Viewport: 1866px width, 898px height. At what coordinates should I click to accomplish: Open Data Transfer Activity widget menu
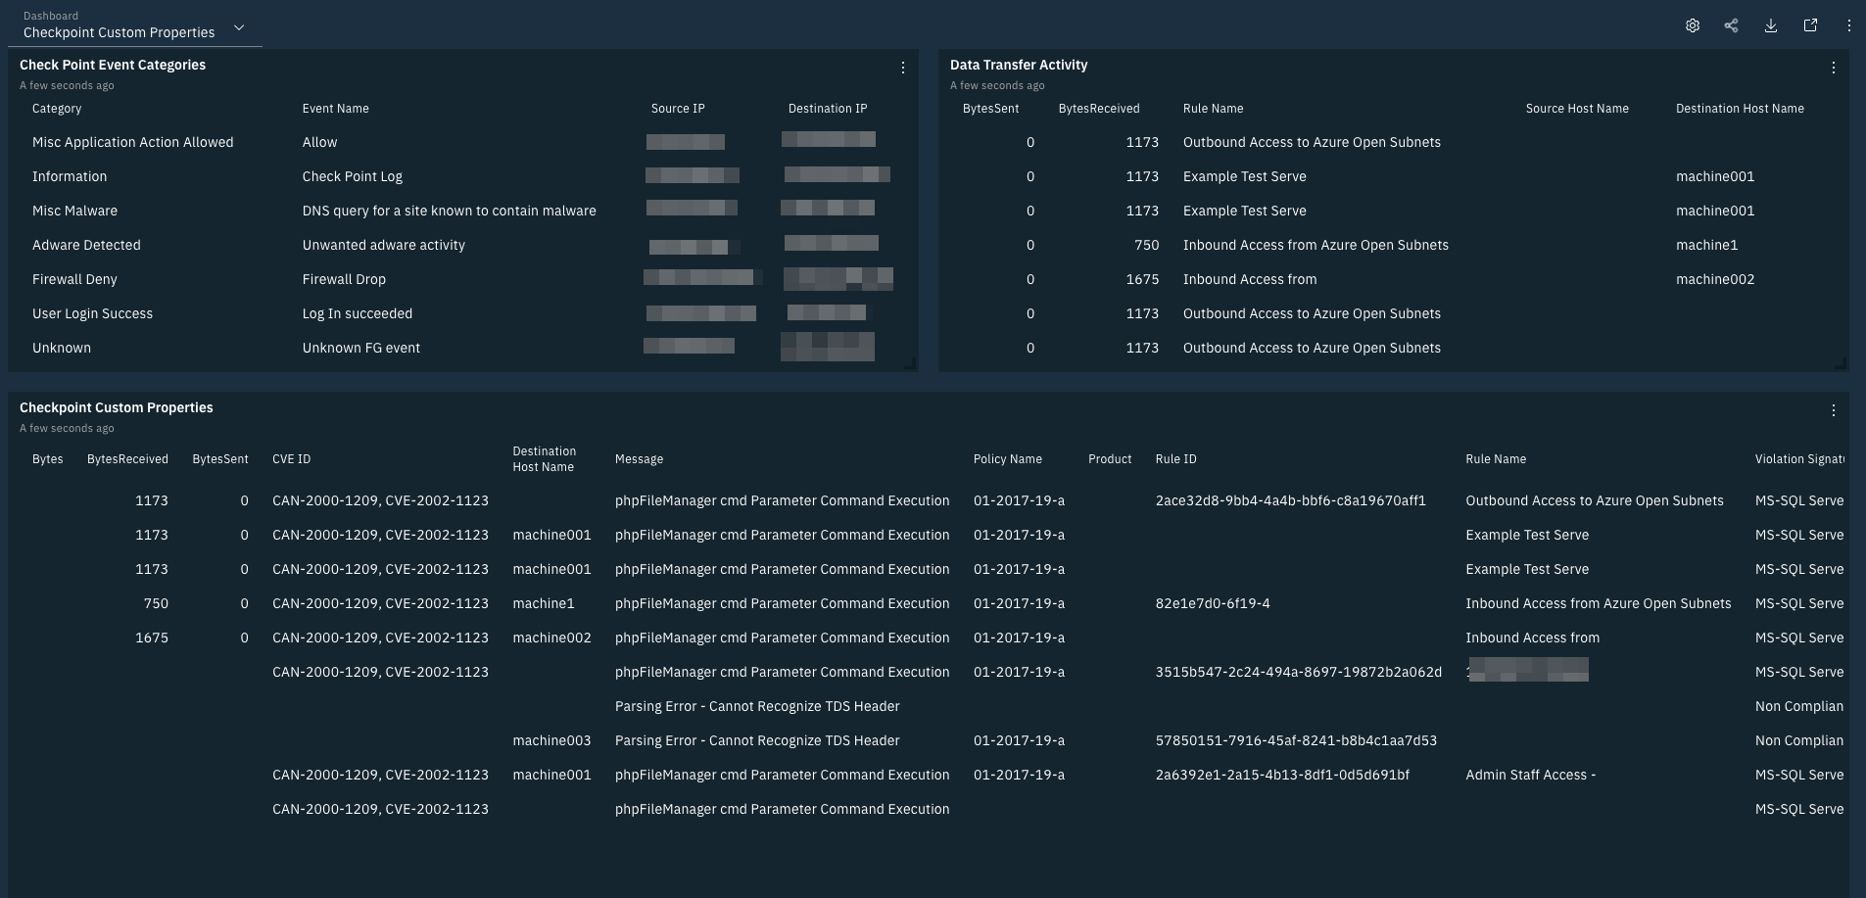[1833, 68]
